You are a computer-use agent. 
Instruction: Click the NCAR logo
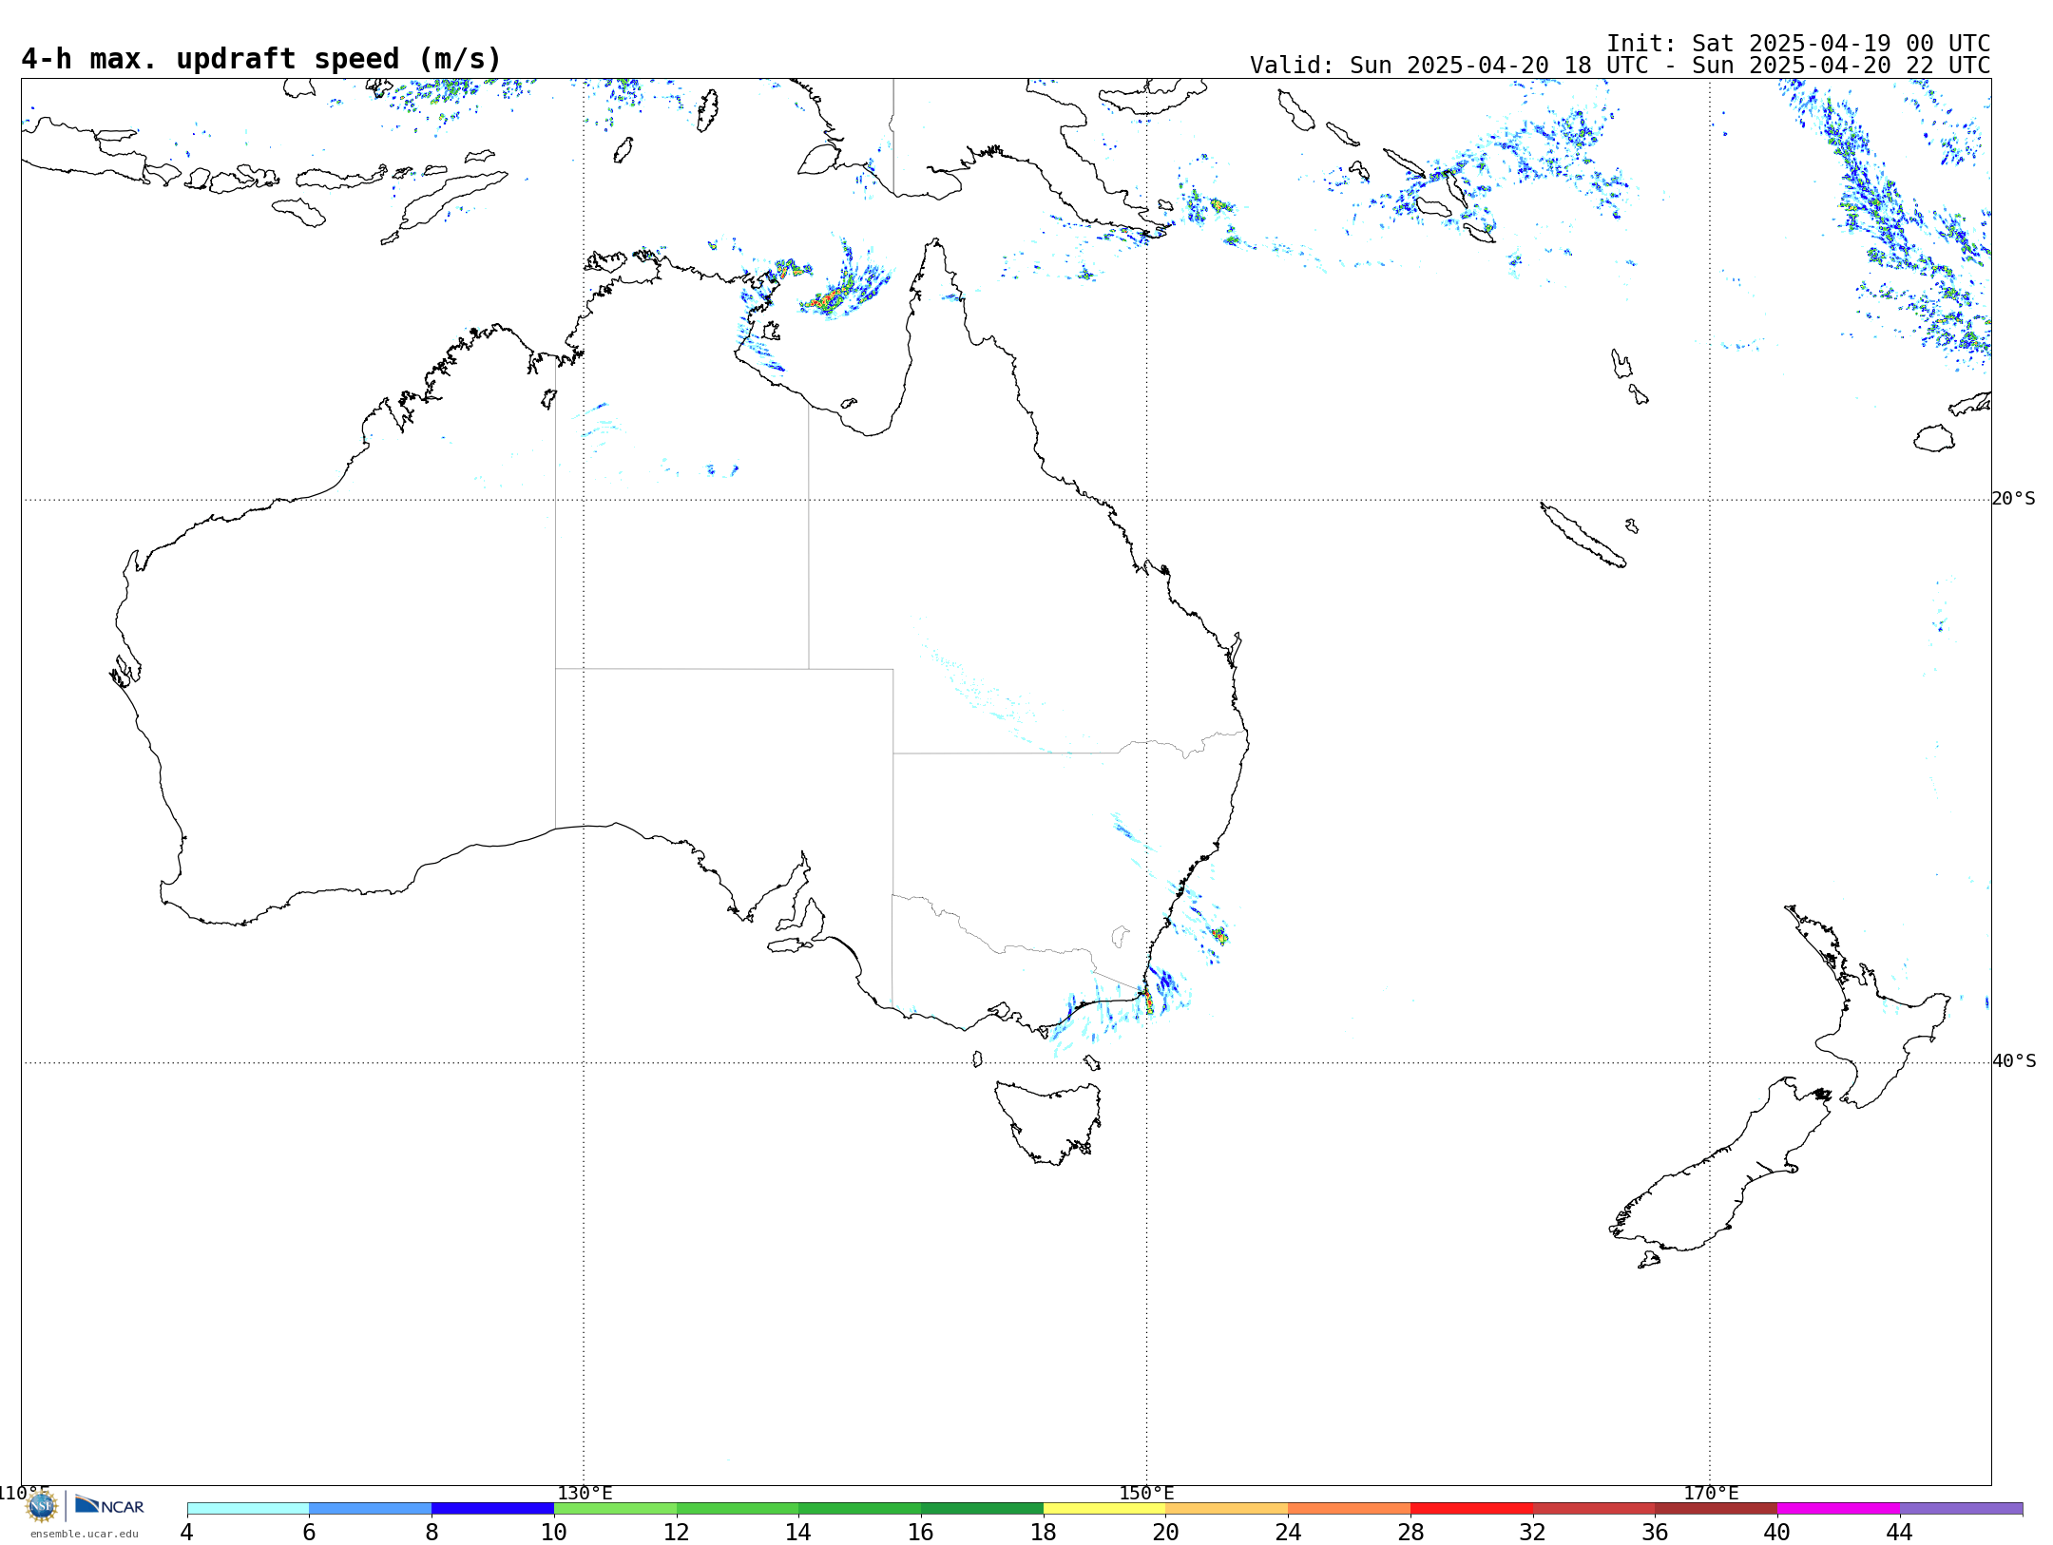coord(109,1505)
